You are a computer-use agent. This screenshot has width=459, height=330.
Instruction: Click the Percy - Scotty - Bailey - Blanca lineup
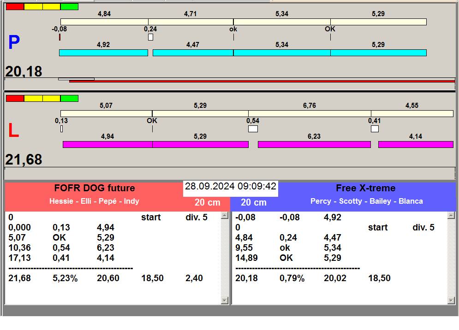pyautogui.click(x=366, y=201)
